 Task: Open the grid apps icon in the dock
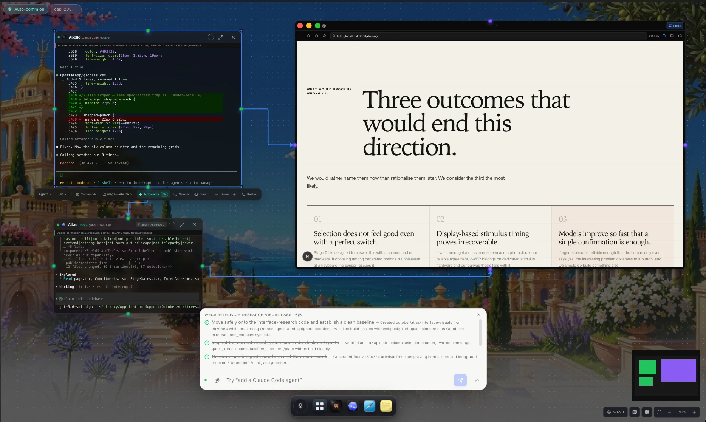point(319,406)
